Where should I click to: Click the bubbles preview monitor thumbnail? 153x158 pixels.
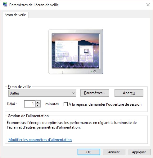(76, 52)
